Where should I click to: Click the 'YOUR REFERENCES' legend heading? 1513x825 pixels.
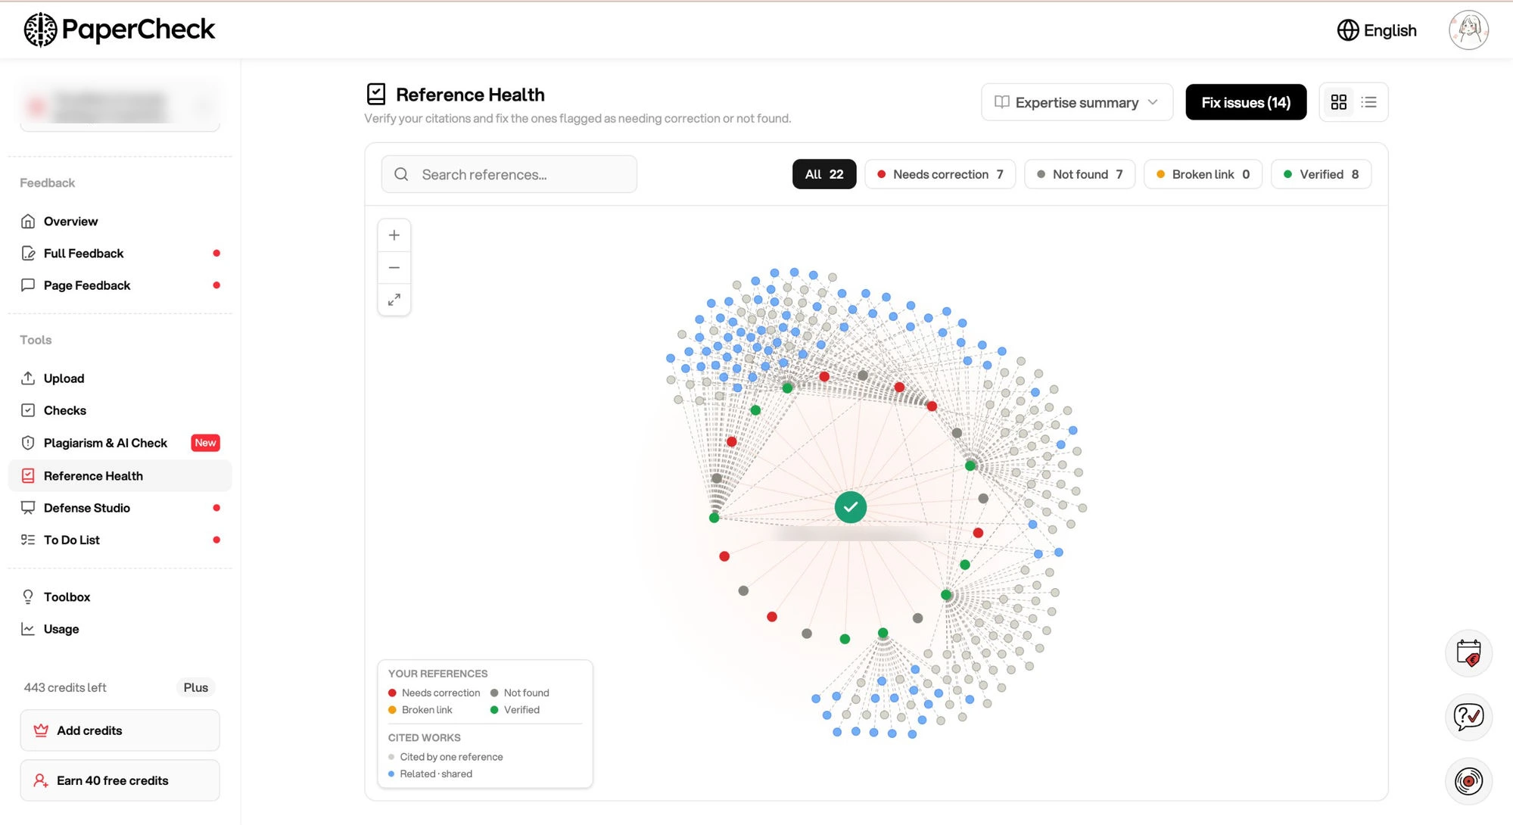pos(437,674)
